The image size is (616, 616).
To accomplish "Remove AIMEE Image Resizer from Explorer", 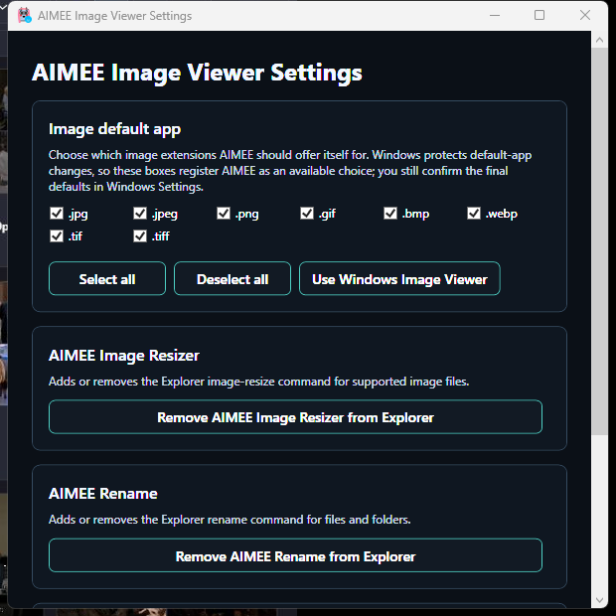I will [295, 417].
